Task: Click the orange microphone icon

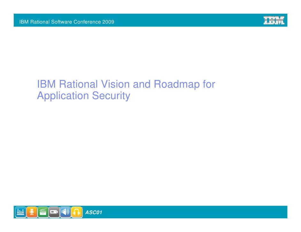Action: [32, 212]
